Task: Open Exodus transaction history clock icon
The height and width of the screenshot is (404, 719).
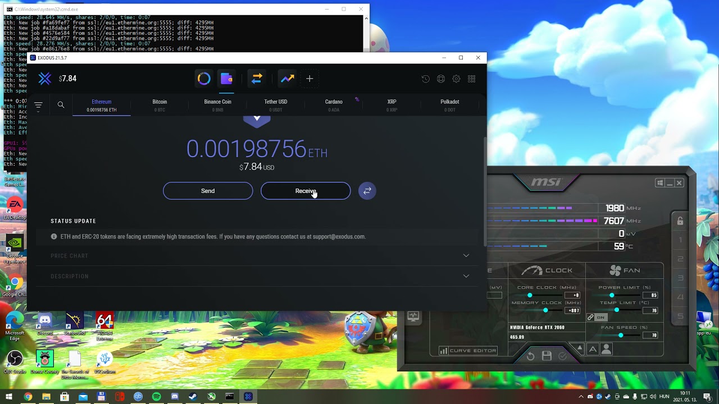Action: click(426, 79)
